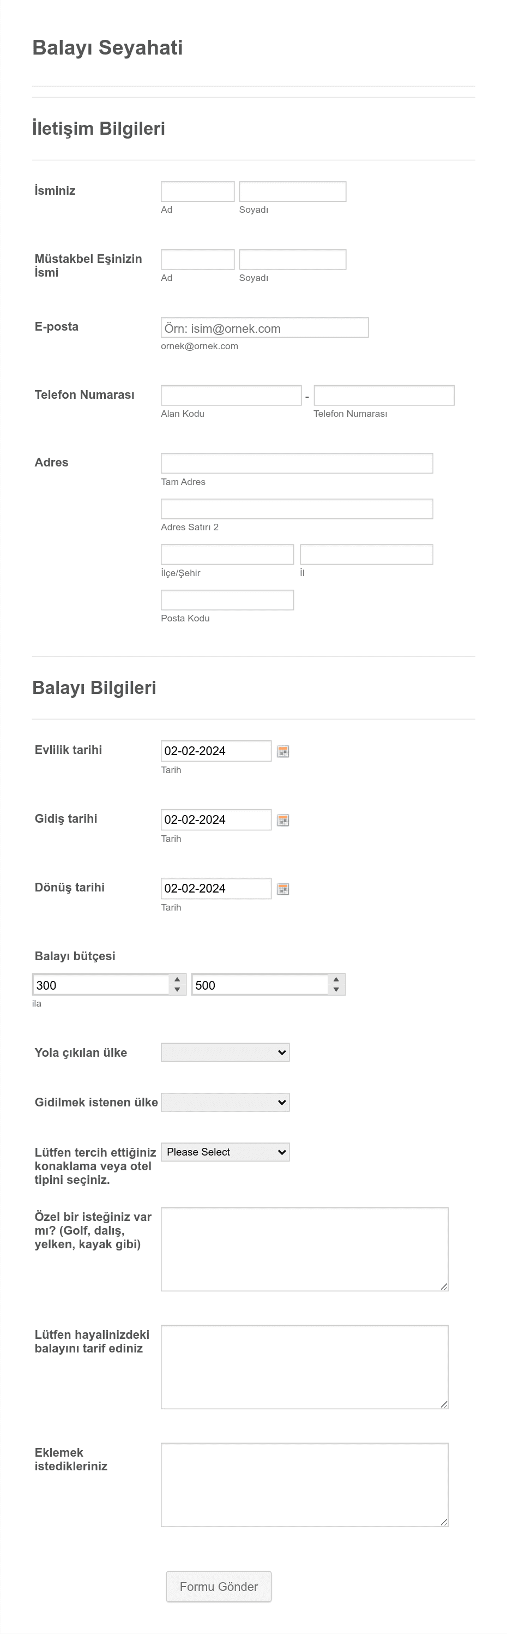Click the Evlilik tarihi date text box

(216, 751)
